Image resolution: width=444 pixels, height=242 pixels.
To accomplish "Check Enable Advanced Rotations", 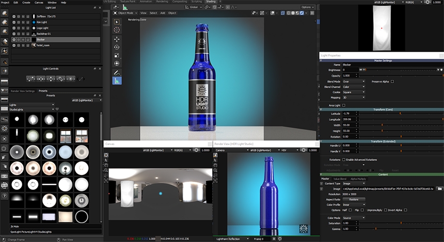I will tap(344, 159).
